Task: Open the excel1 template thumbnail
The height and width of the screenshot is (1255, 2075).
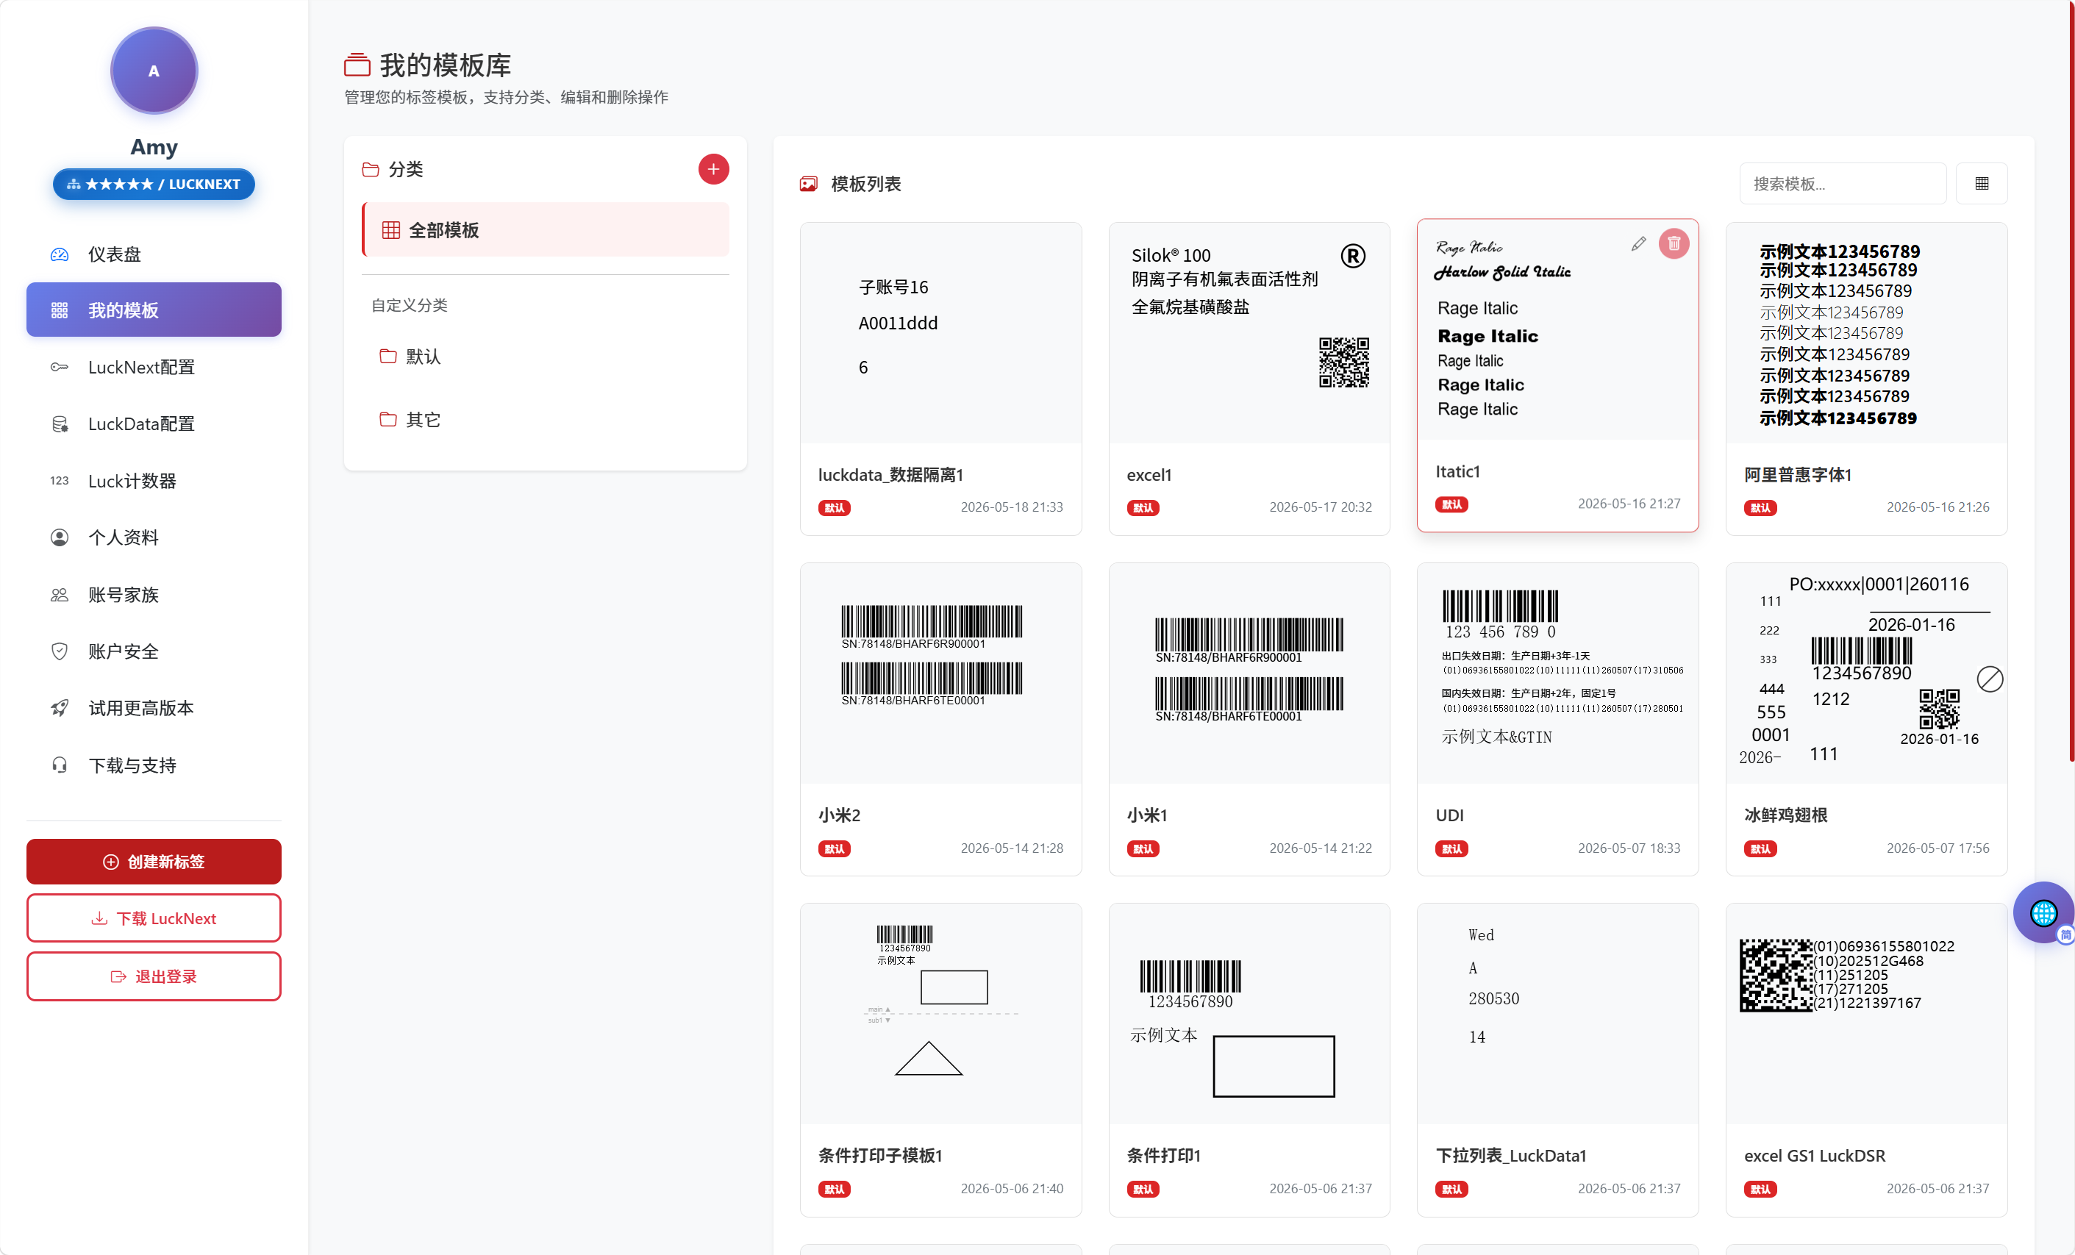Action: (x=1249, y=334)
